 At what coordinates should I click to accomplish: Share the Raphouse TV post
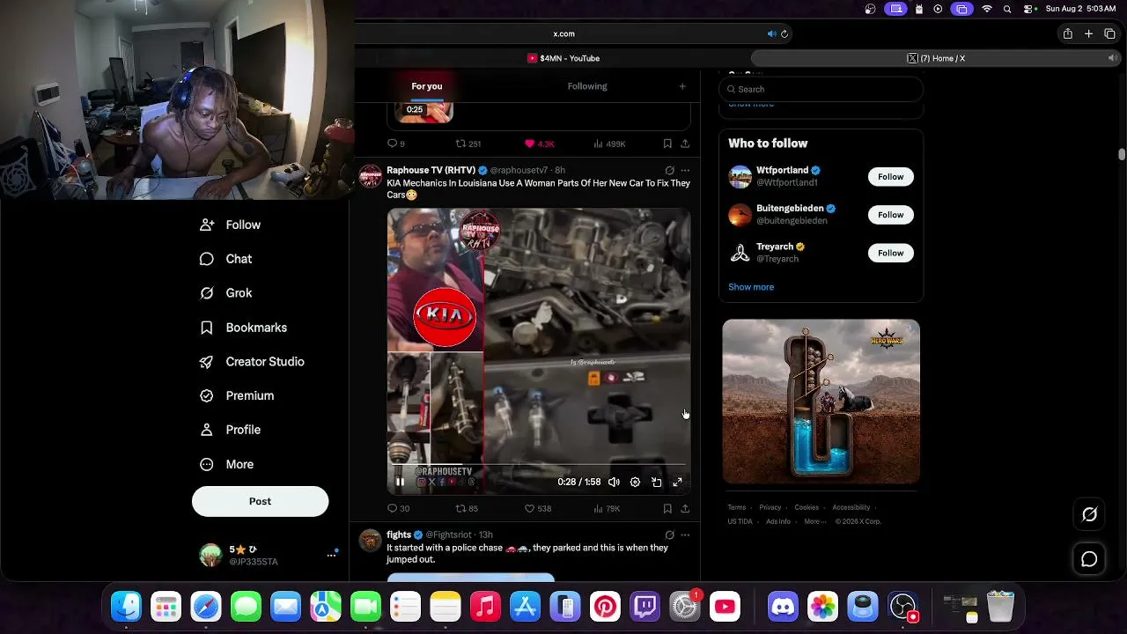(685, 508)
